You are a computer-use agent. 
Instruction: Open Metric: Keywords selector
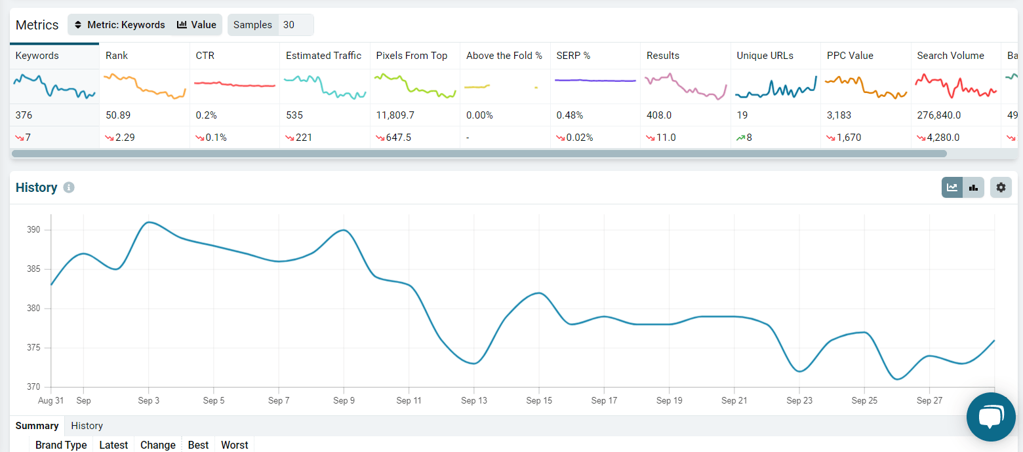[119, 25]
